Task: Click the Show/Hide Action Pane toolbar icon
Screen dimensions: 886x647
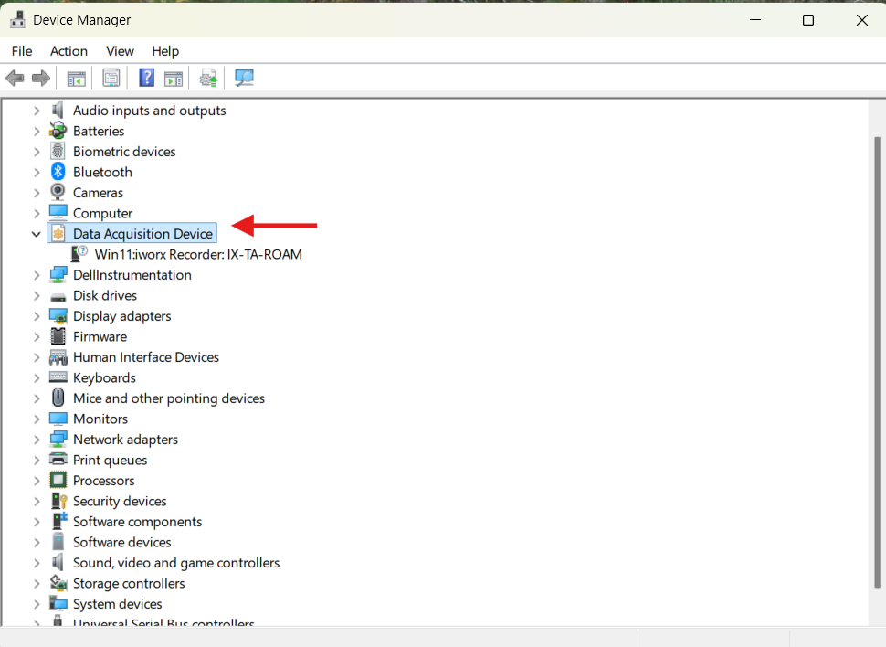Action: click(174, 79)
